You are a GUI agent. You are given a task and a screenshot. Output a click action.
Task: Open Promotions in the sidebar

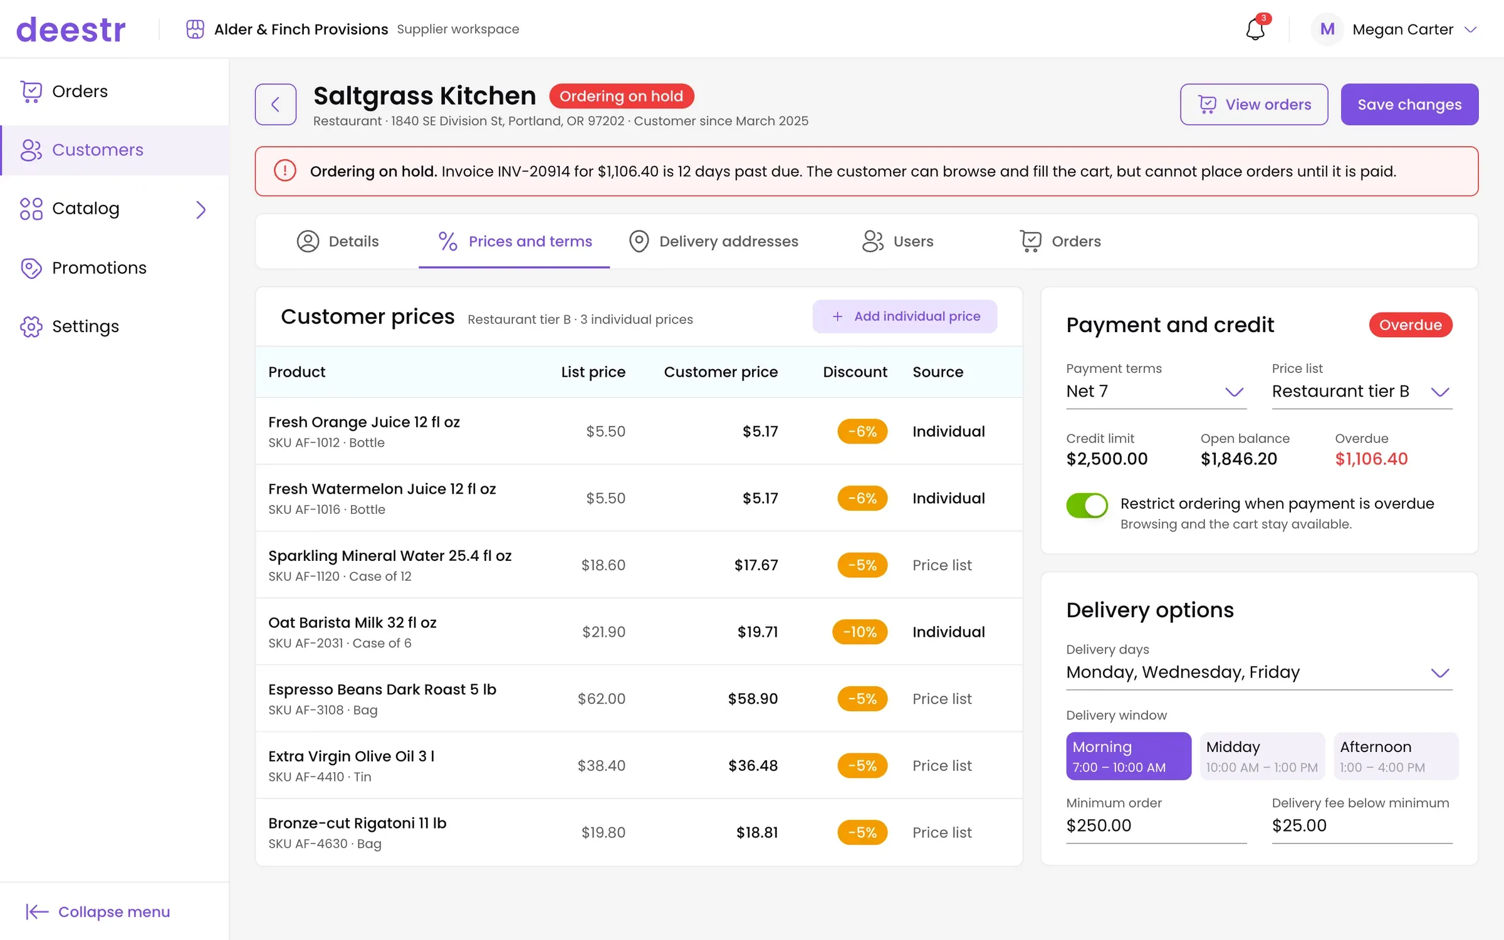tap(114, 268)
